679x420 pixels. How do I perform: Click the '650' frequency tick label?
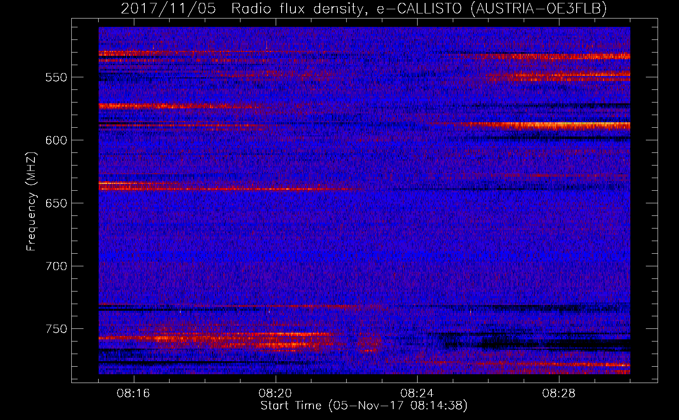56,203
